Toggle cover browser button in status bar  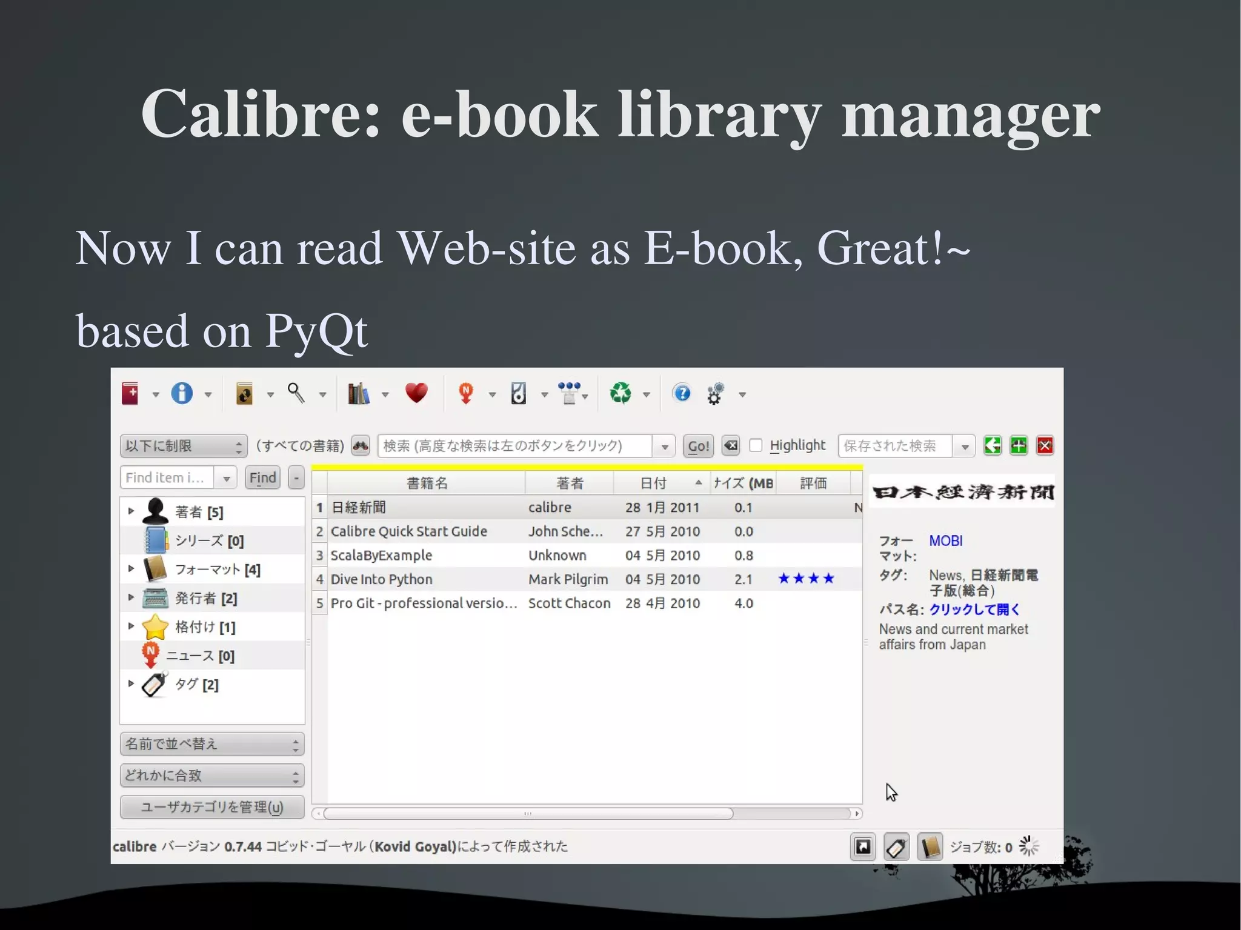coord(863,847)
